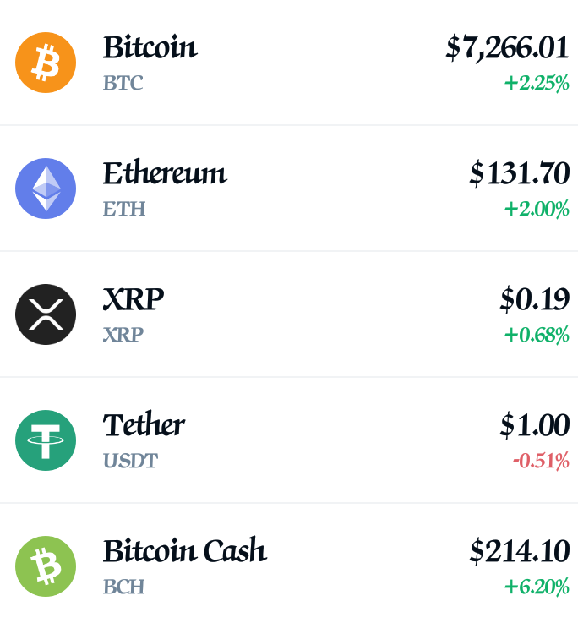Click the ETH ticker symbol
Viewport: 578px width, 623px height.
[124, 209]
